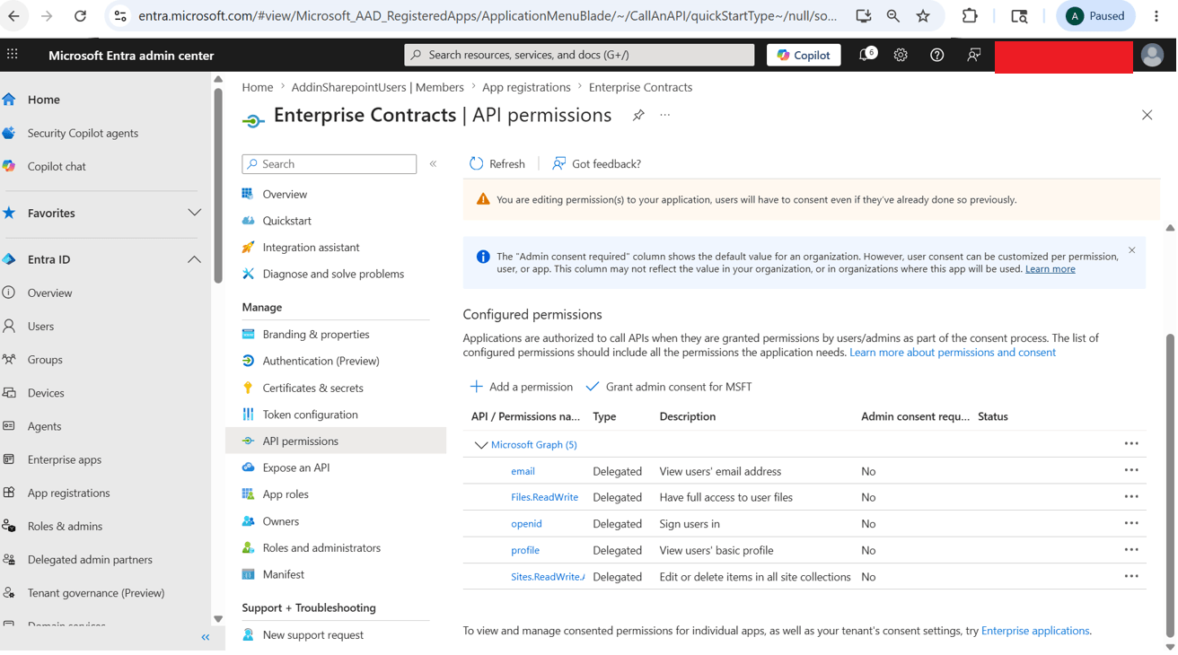Viewport: 1178px width, 655px height.
Task: Open the app launcher waffle icon
Action: (13, 55)
